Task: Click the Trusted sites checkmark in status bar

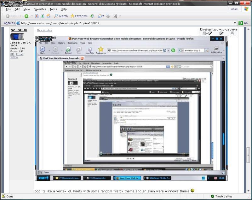Action: tap(212, 196)
